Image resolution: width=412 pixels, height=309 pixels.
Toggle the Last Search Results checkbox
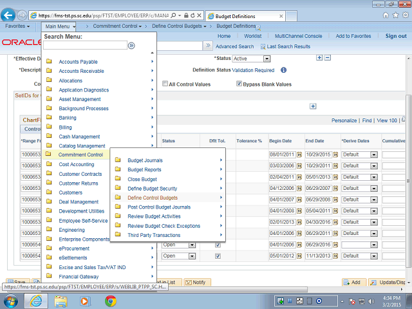click(x=263, y=46)
